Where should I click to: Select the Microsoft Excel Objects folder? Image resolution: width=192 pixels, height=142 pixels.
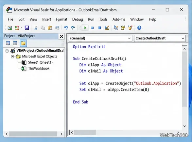coord(40,56)
